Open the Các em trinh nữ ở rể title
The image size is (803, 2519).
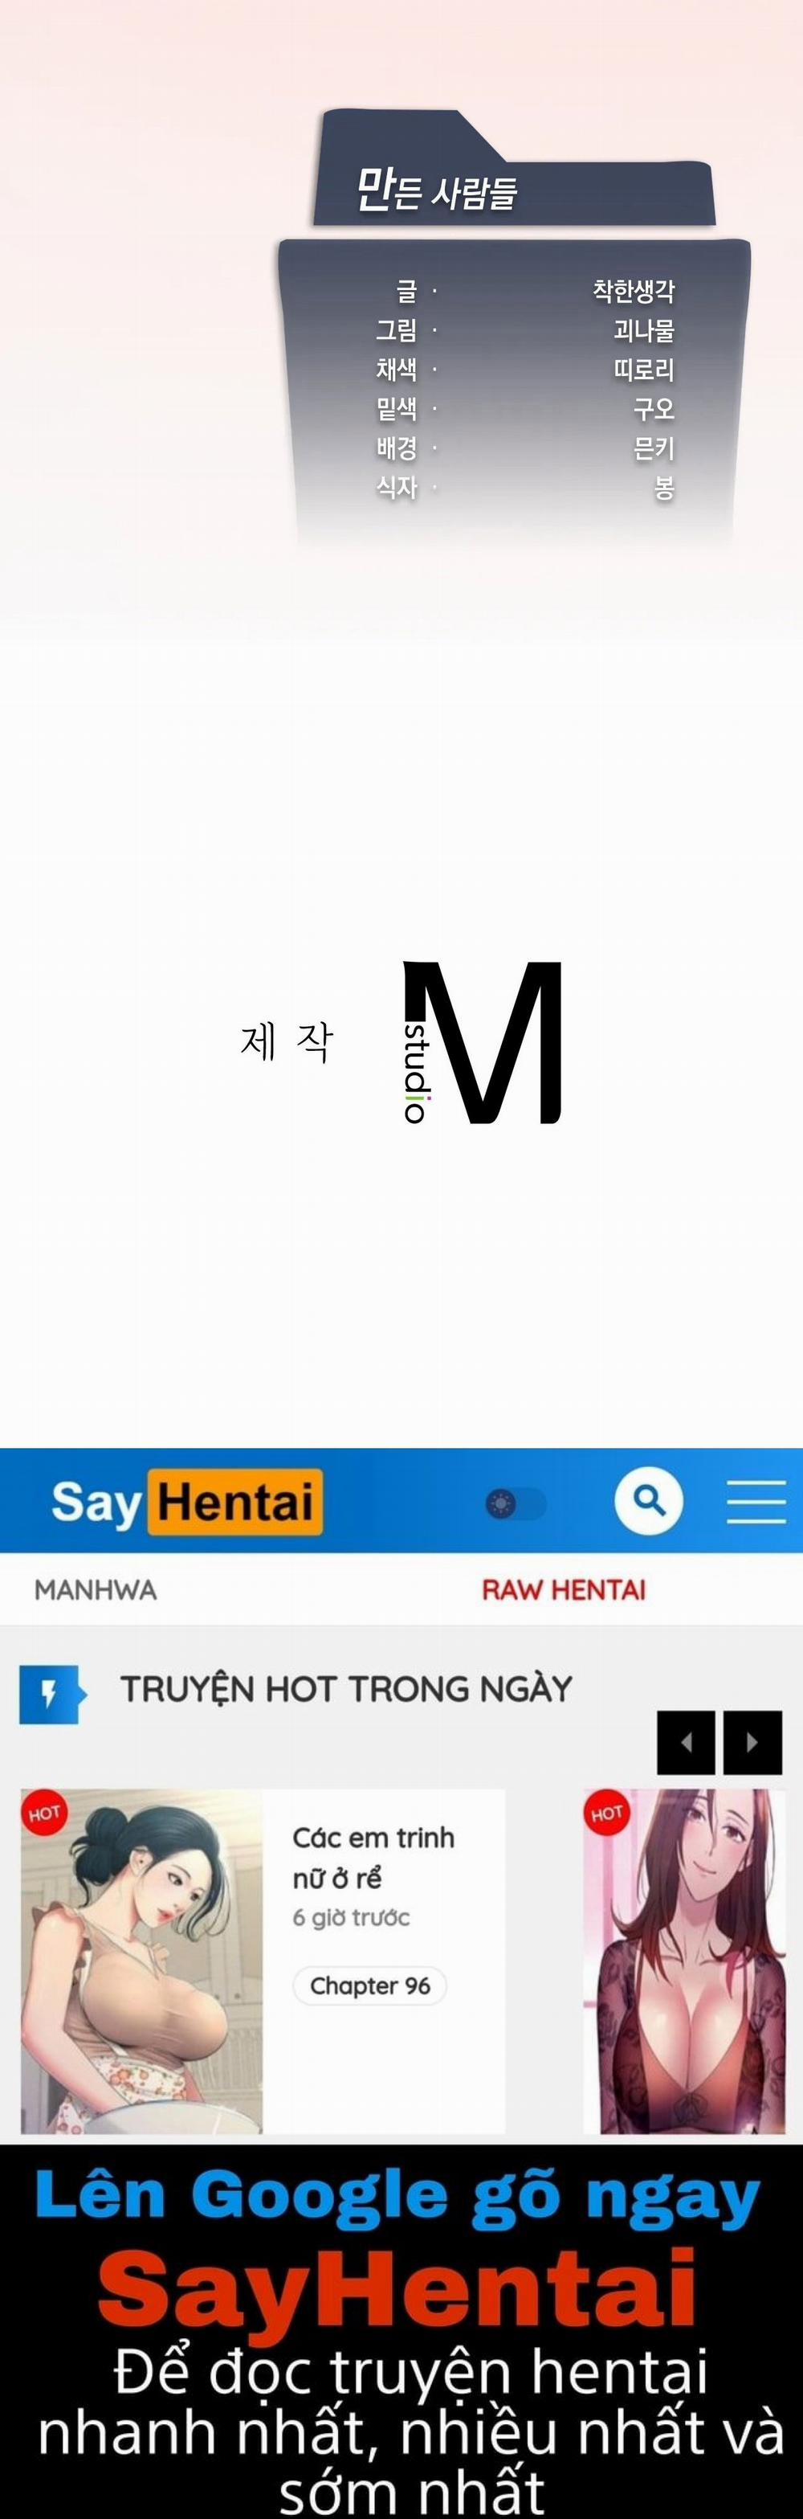(373, 1857)
